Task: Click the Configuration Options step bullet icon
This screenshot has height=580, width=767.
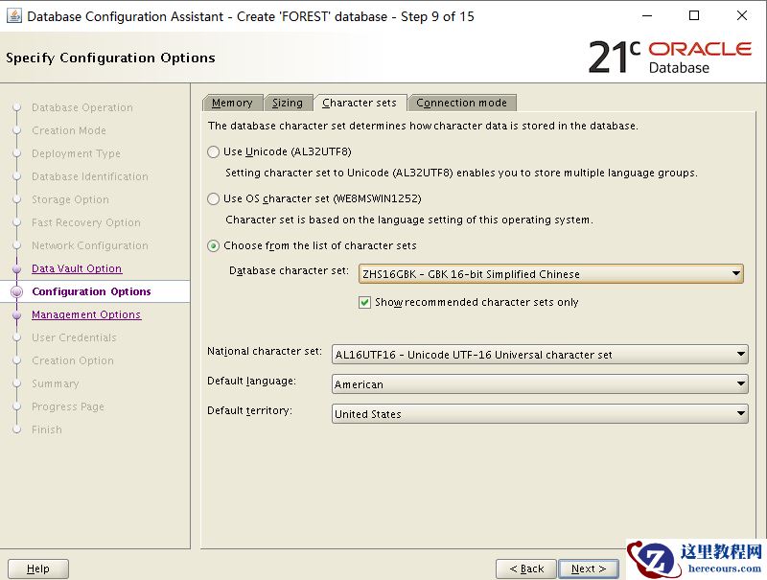Action: [x=16, y=292]
